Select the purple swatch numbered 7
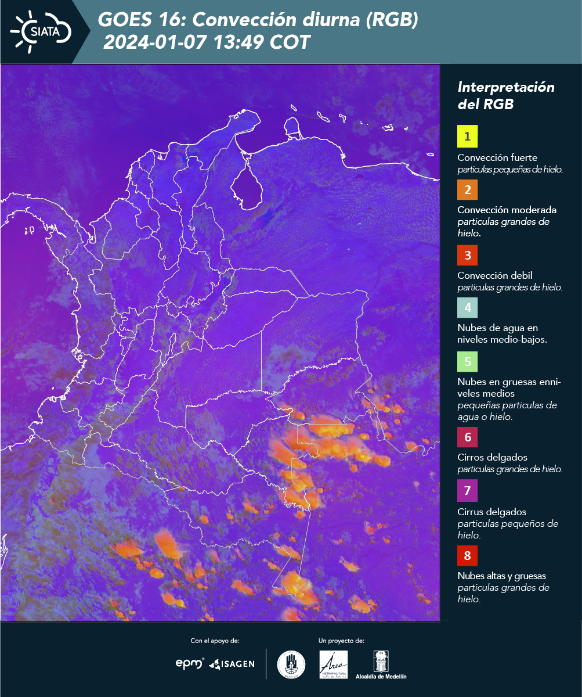This screenshot has width=582, height=697. (x=467, y=491)
